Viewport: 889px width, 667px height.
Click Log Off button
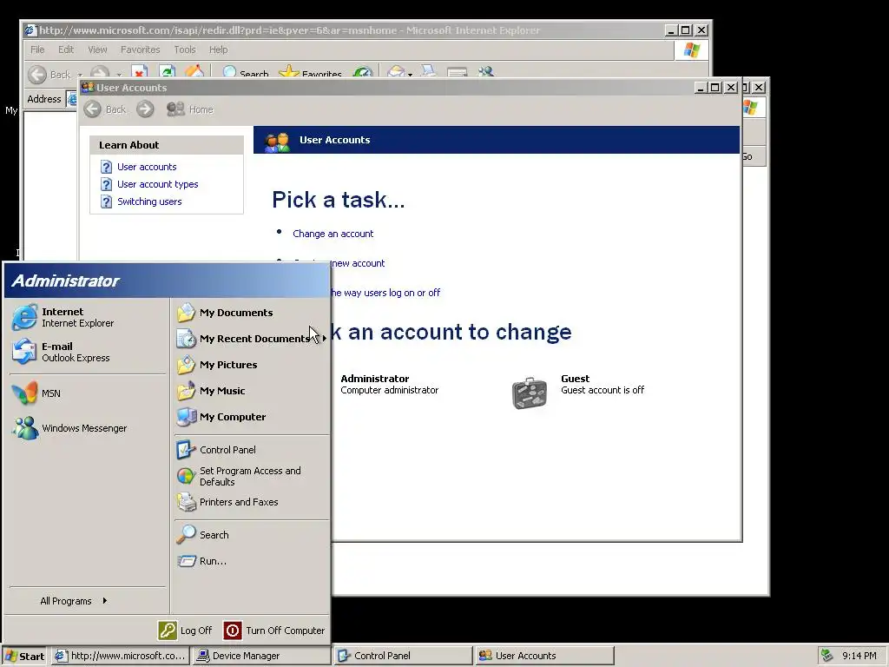(x=186, y=631)
